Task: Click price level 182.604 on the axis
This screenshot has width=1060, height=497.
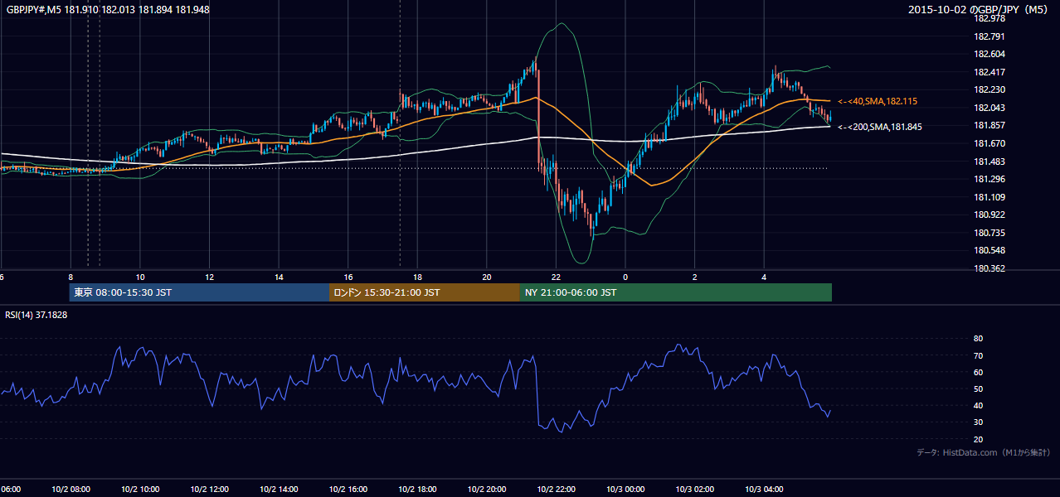Action: point(989,54)
